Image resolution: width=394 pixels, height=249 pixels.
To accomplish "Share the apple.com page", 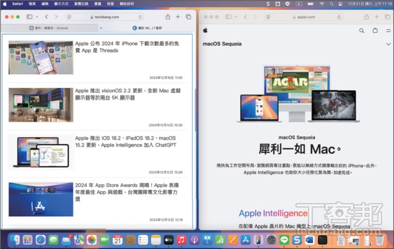I will click(366, 17).
